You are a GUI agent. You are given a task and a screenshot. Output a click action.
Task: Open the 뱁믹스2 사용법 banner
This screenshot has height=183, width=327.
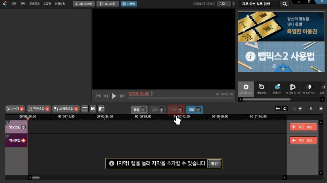click(281, 56)
